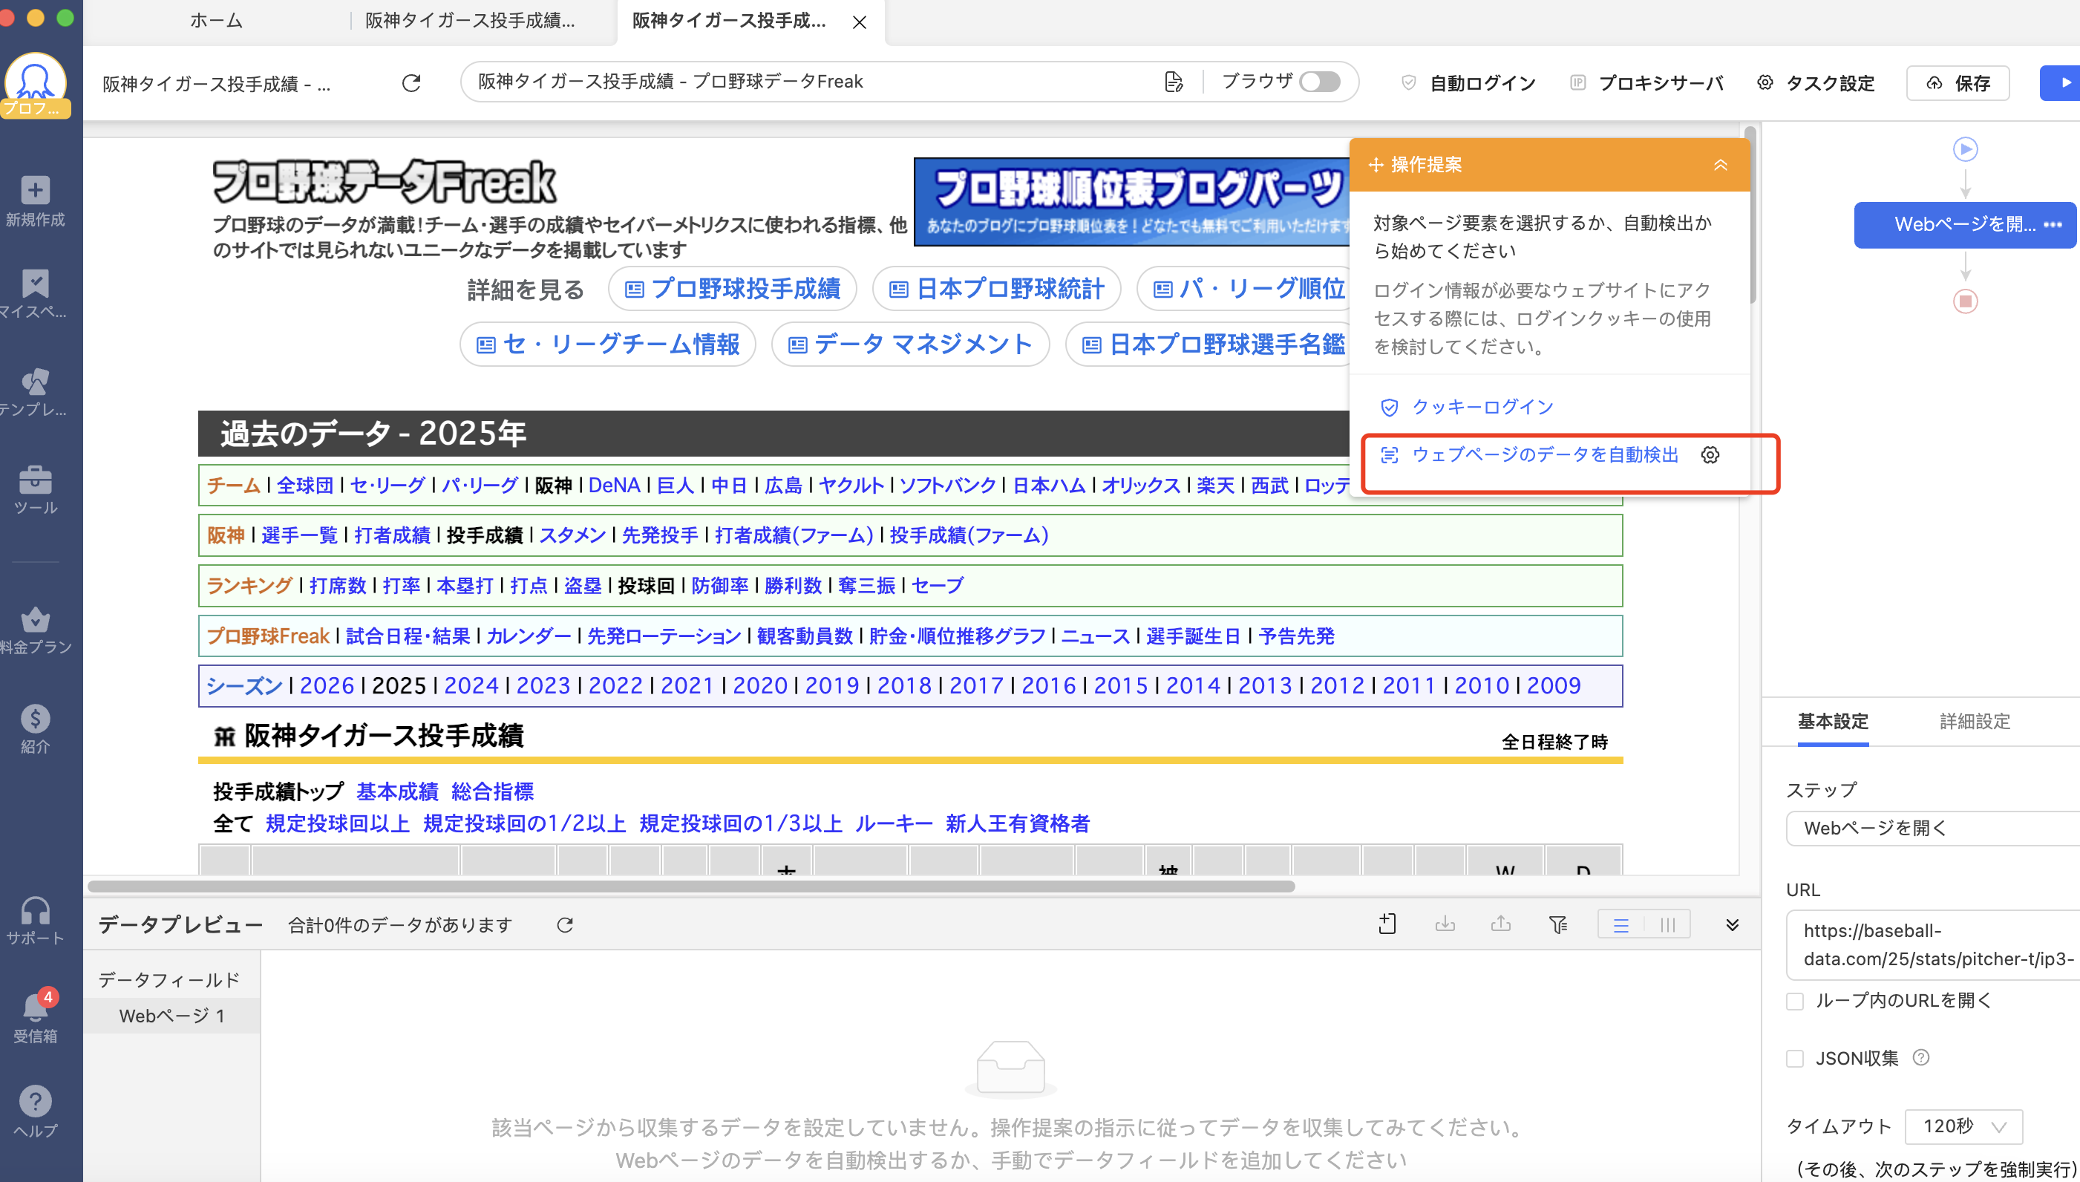This screenshot has width=2080, height=1182.
Task: Click the add field icon in data preview
Action: pos(1387,924)
